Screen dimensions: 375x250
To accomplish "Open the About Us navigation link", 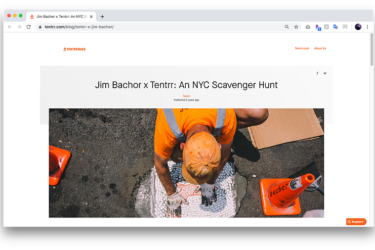I will click(320, 49).
